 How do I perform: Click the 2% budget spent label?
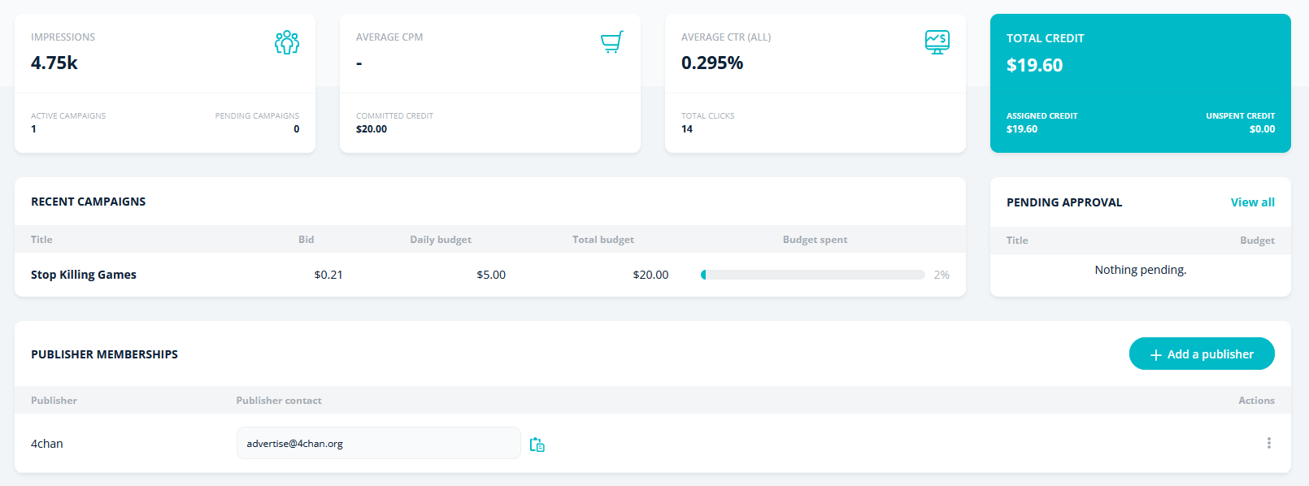(x=942, y=275)
